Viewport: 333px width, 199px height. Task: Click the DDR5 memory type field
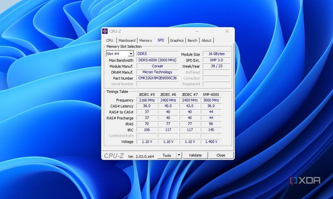click(157, 54)
